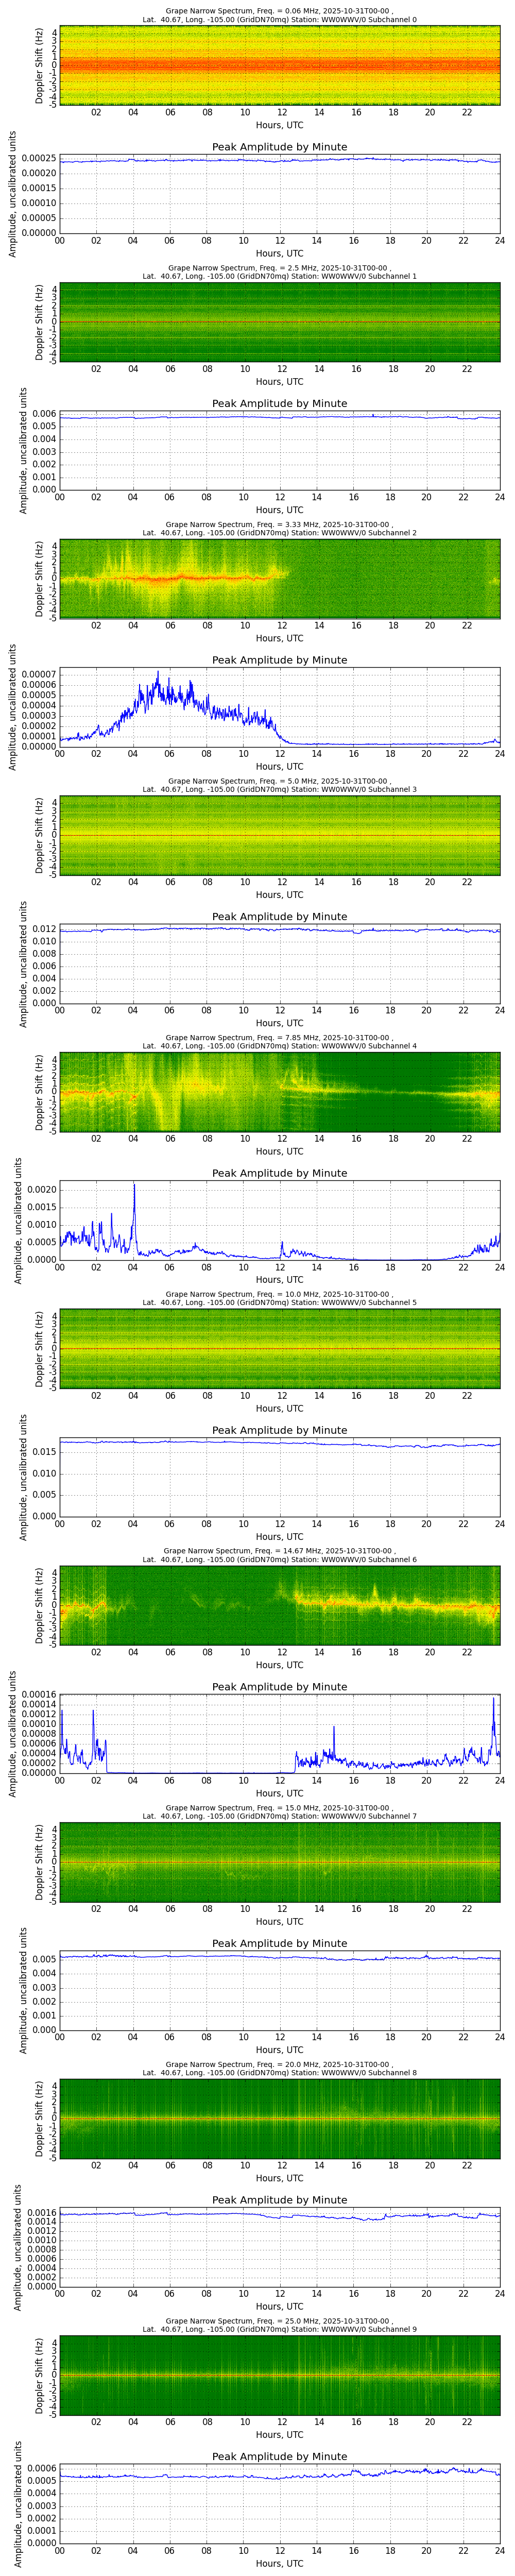The height and width of the screenshot is (2576, 515).
Task: Select the 3.33 MHz Doppler spectrogram plot
Action: [x=279, y=579]
